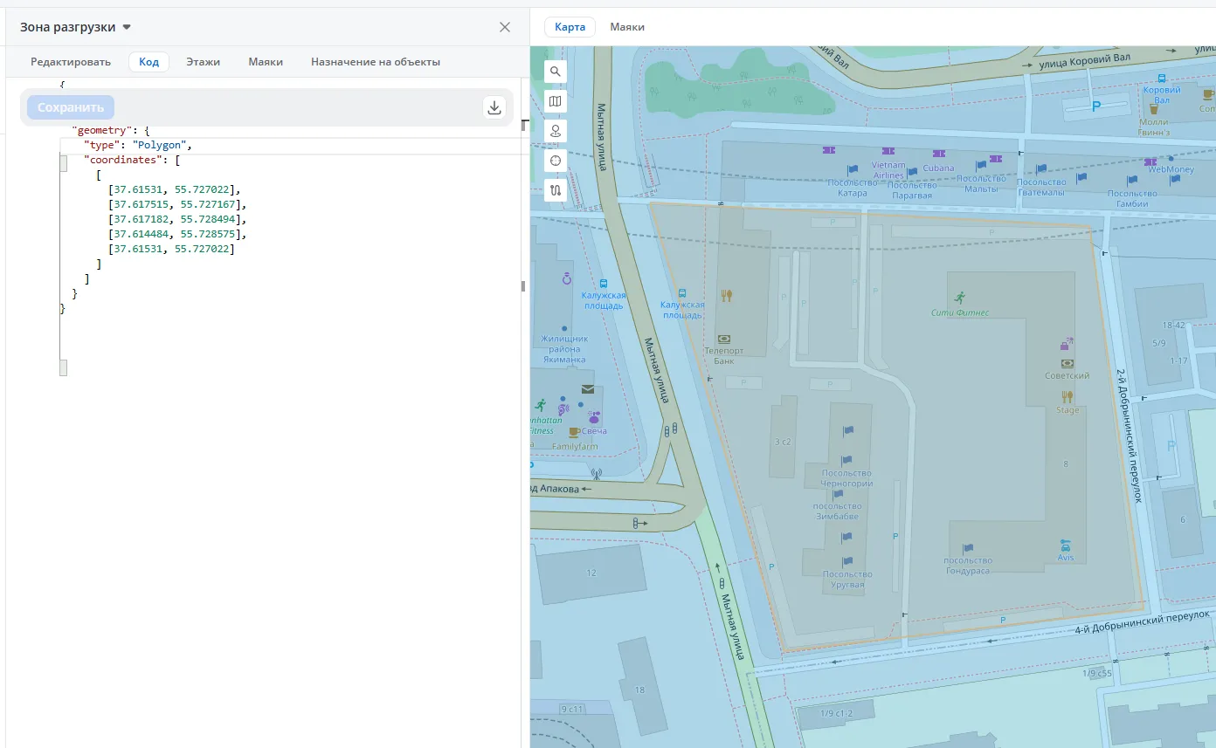
Task: Click the location pin marker tool
Action: [x=555, y=131]
